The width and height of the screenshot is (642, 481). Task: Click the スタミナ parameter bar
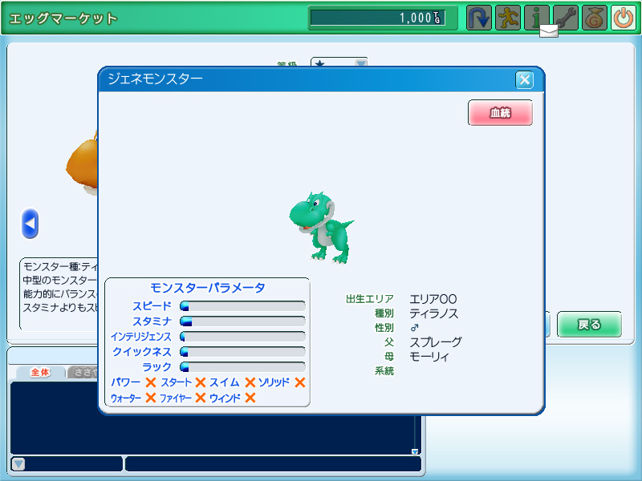(x=242, y=321)
